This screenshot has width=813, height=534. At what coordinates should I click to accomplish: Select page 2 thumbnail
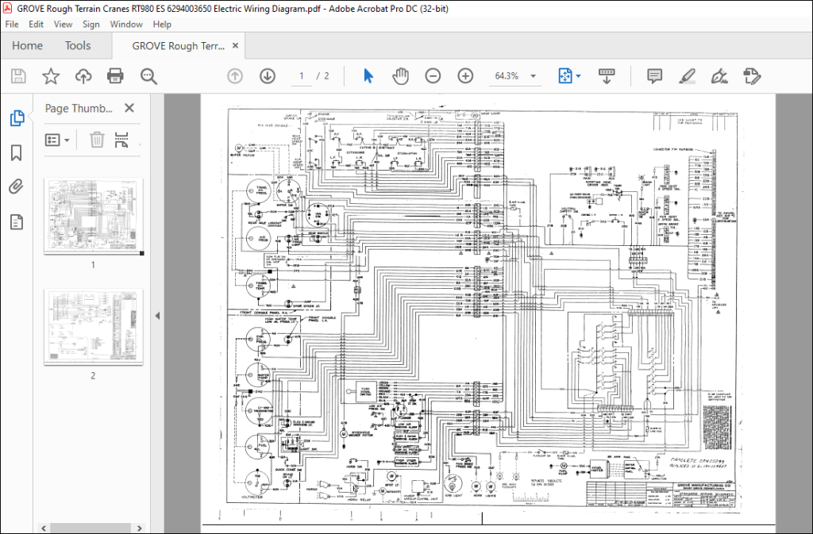[x=94, y=328]
